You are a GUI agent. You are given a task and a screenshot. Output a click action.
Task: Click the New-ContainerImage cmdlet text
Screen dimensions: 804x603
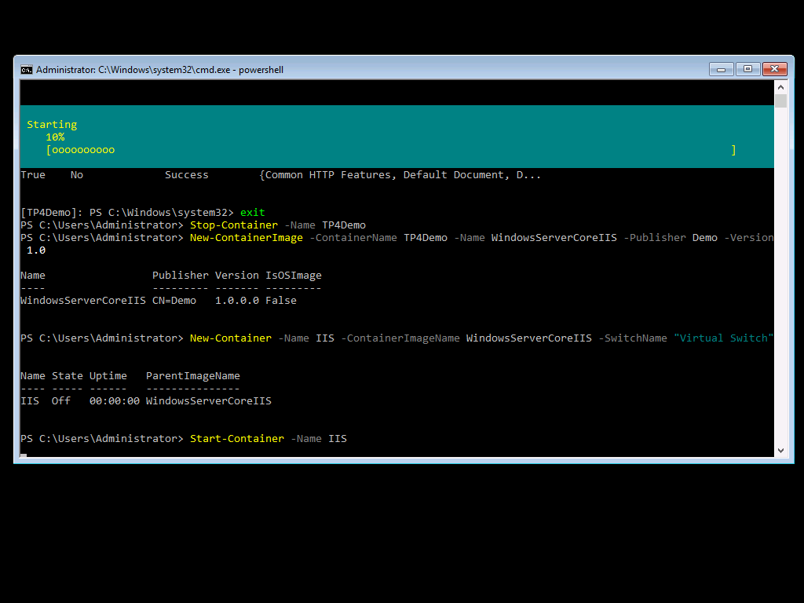(246, 237)
